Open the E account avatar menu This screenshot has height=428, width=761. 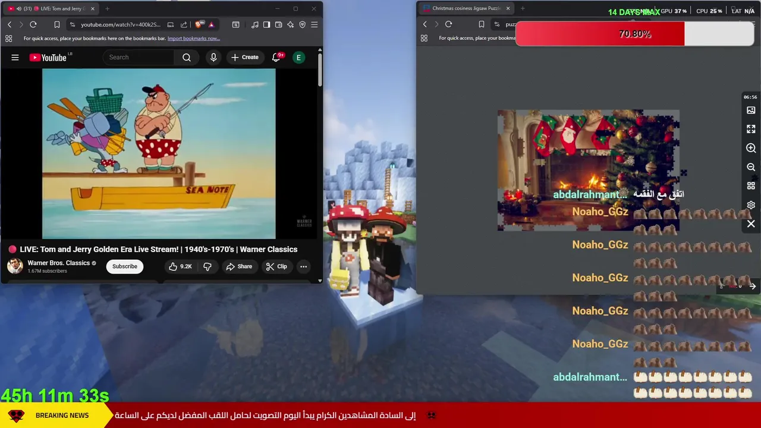pos(299,57)
